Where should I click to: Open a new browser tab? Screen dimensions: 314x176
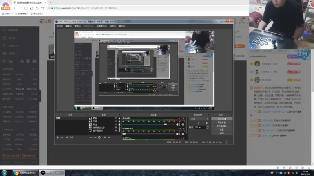click(x=51, y=2)
